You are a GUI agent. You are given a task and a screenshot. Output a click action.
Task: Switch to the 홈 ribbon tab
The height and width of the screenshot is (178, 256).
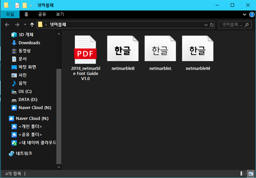coord(26,15)
